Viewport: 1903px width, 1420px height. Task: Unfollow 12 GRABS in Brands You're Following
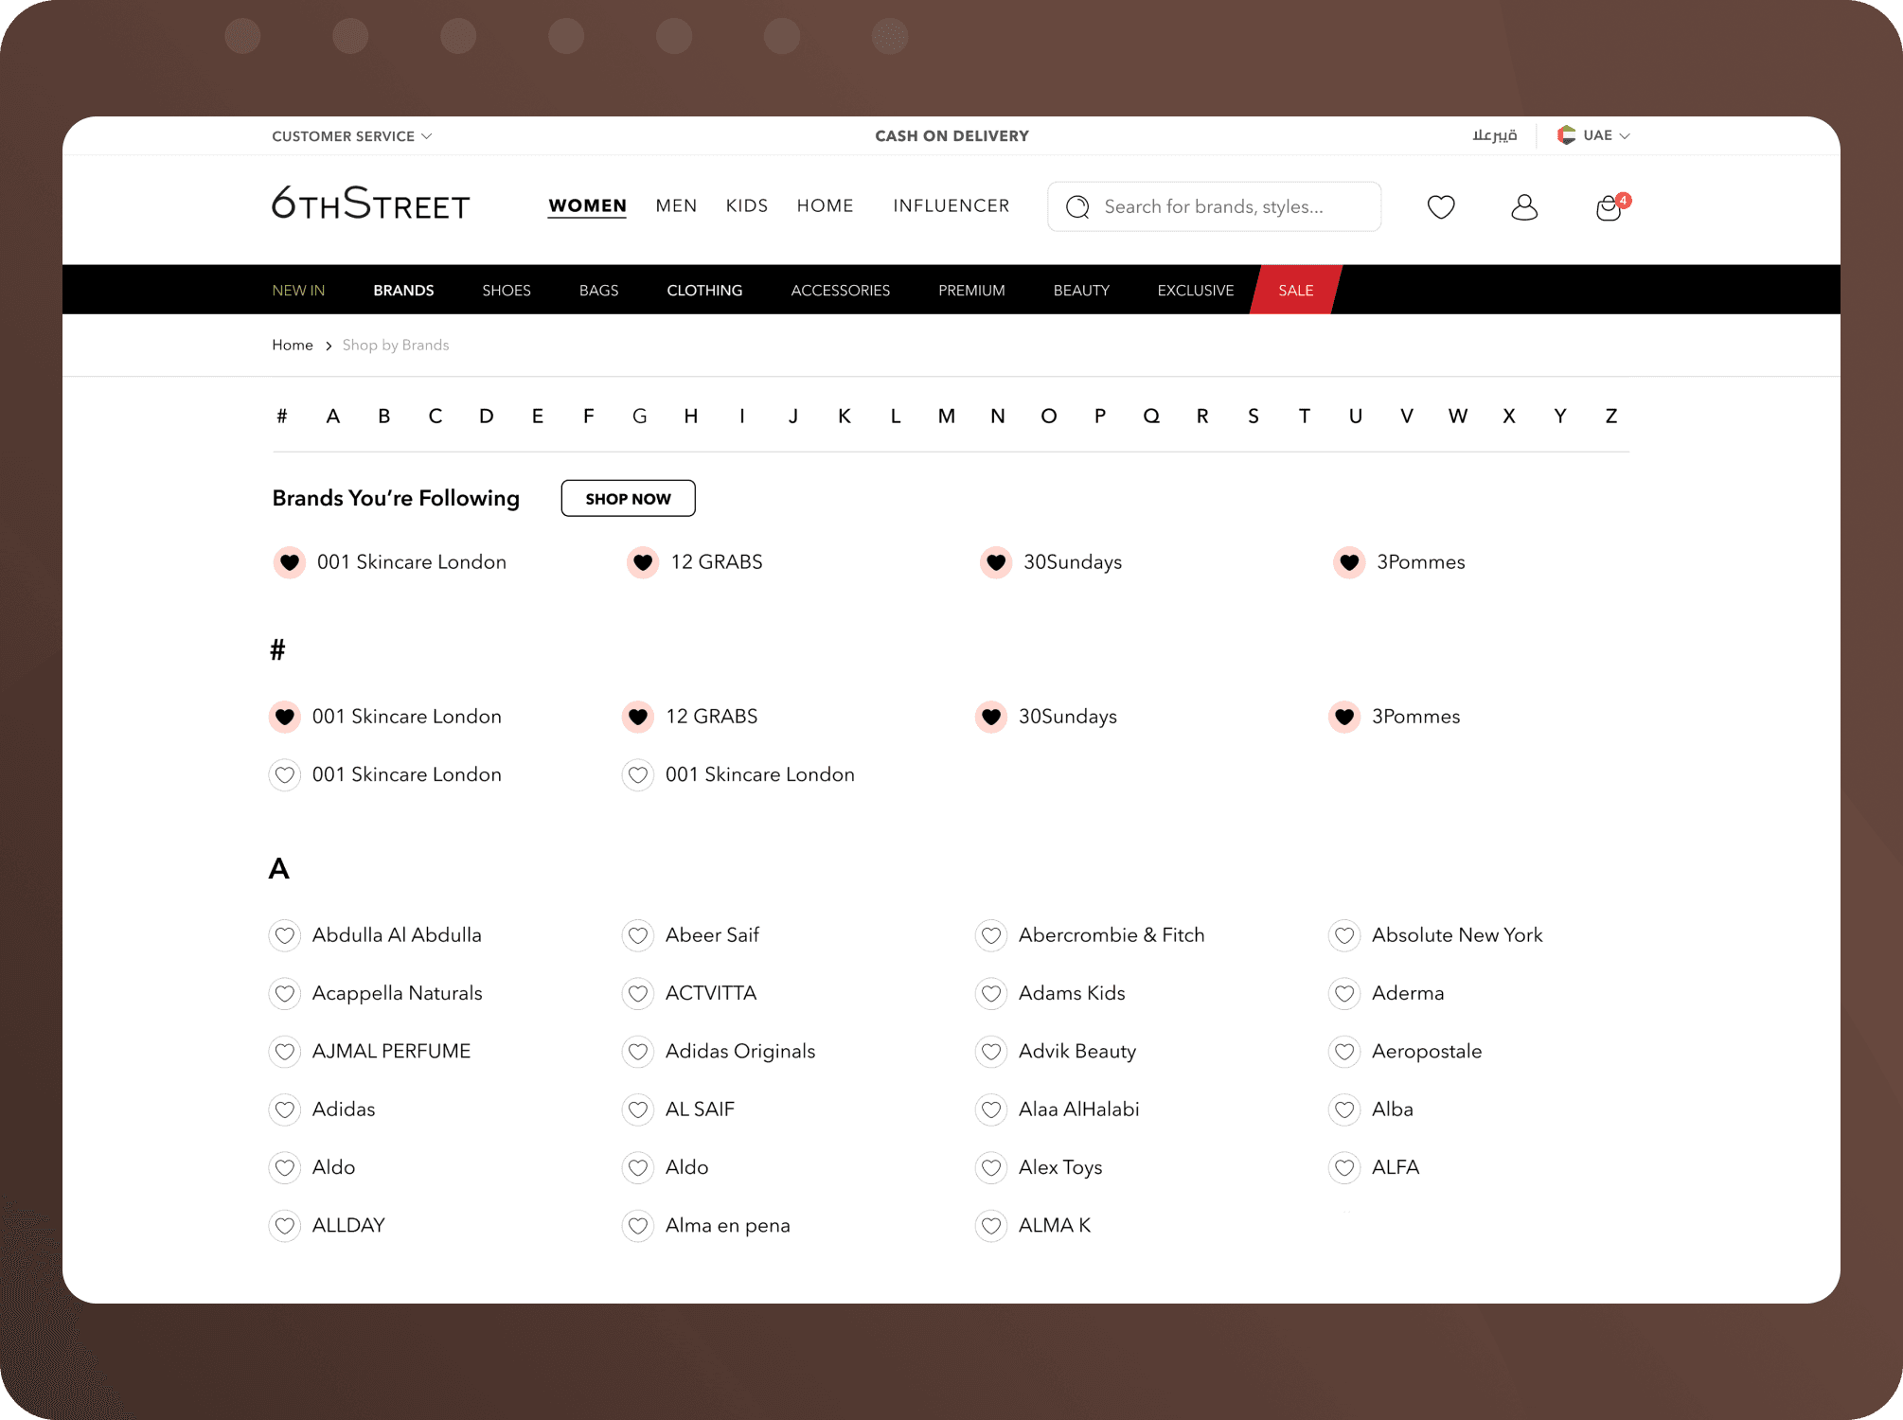pyautogui.click(x=642, y=562)
